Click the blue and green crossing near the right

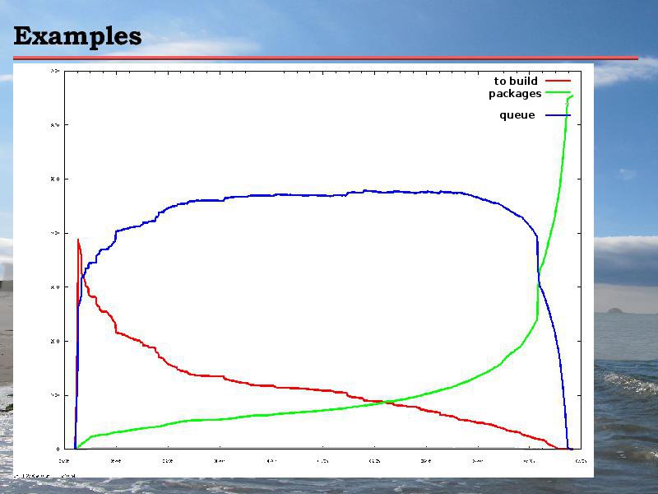pos(539,284)
